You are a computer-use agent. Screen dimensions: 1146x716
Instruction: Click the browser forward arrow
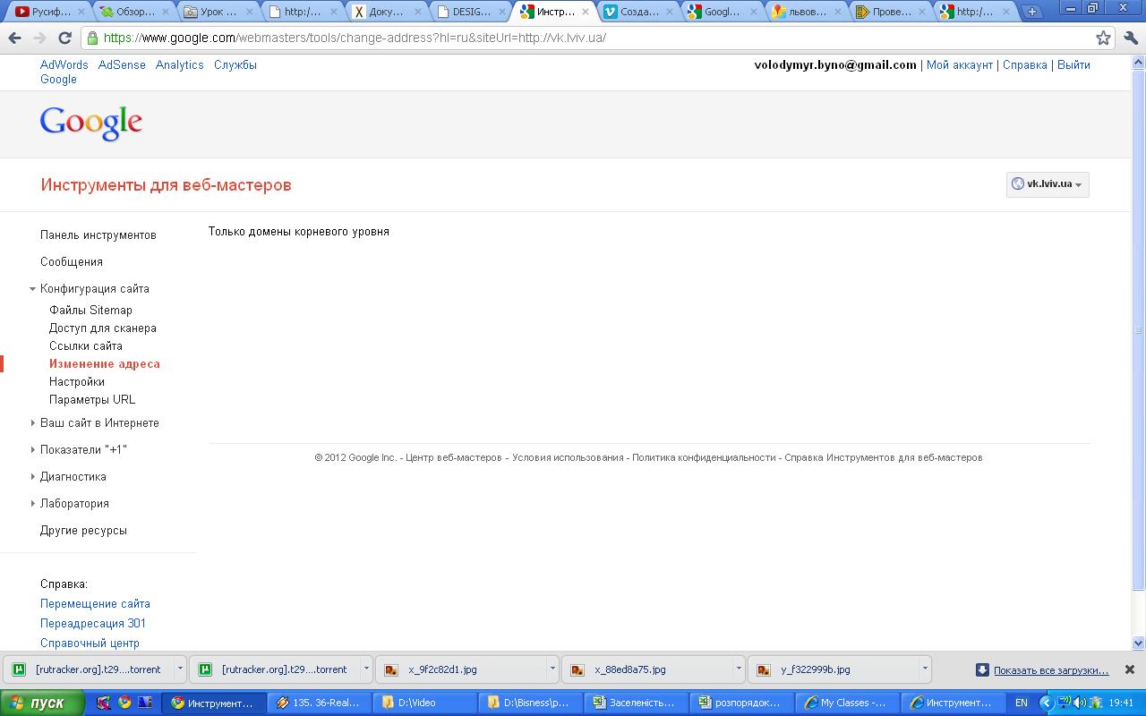[x=39, y=38]
